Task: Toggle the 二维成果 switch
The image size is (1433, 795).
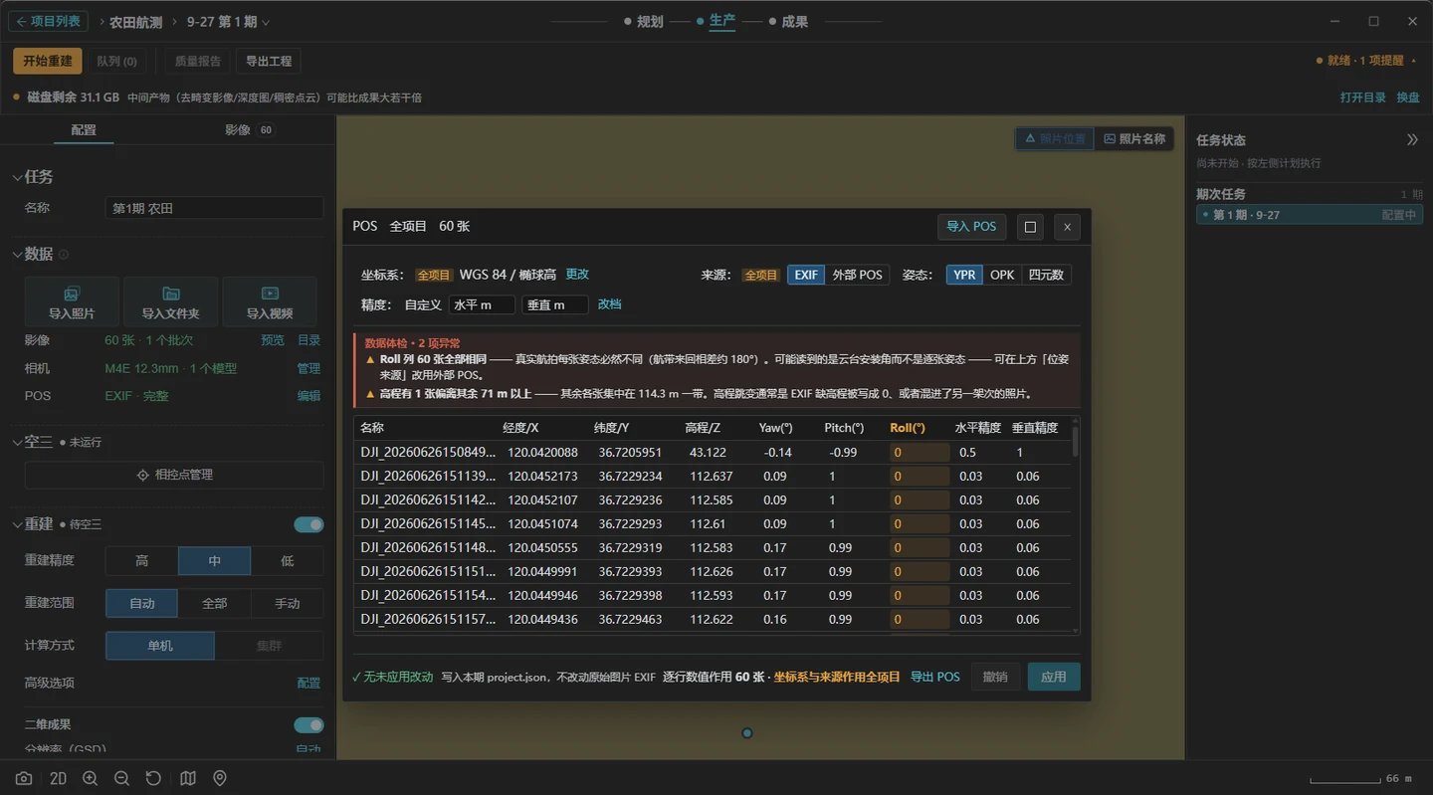Action: (x=308, y=725)
